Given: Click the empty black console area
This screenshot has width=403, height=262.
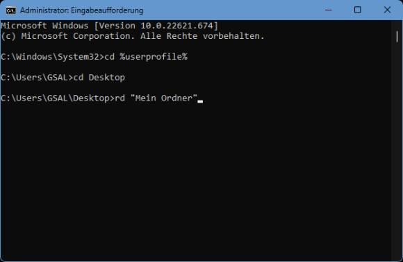Looking at the screenshot, I should pos(195,180).
